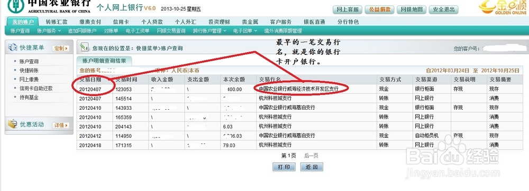Click the location breadcrumb document icon
This screenshot has height=191, width=529.
point(85,47)
